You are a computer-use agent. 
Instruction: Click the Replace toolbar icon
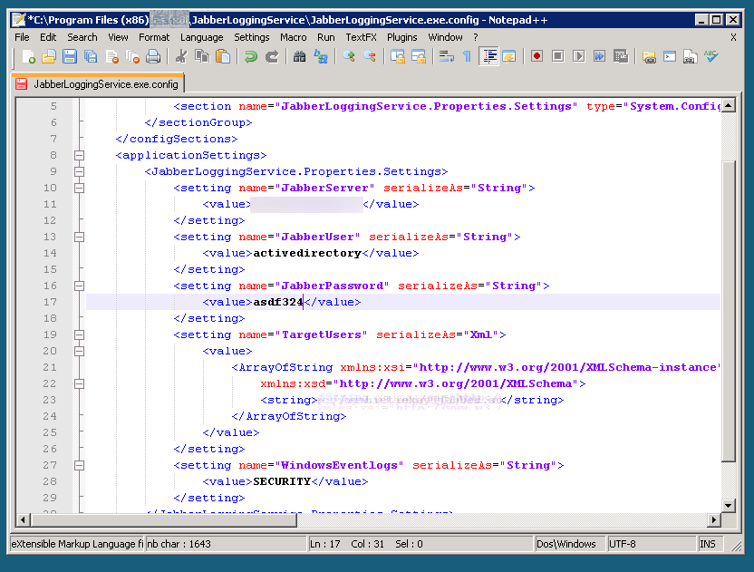coord(321,57)
